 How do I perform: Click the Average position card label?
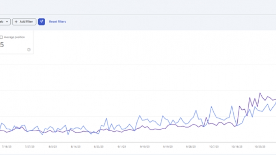point(14,37)
